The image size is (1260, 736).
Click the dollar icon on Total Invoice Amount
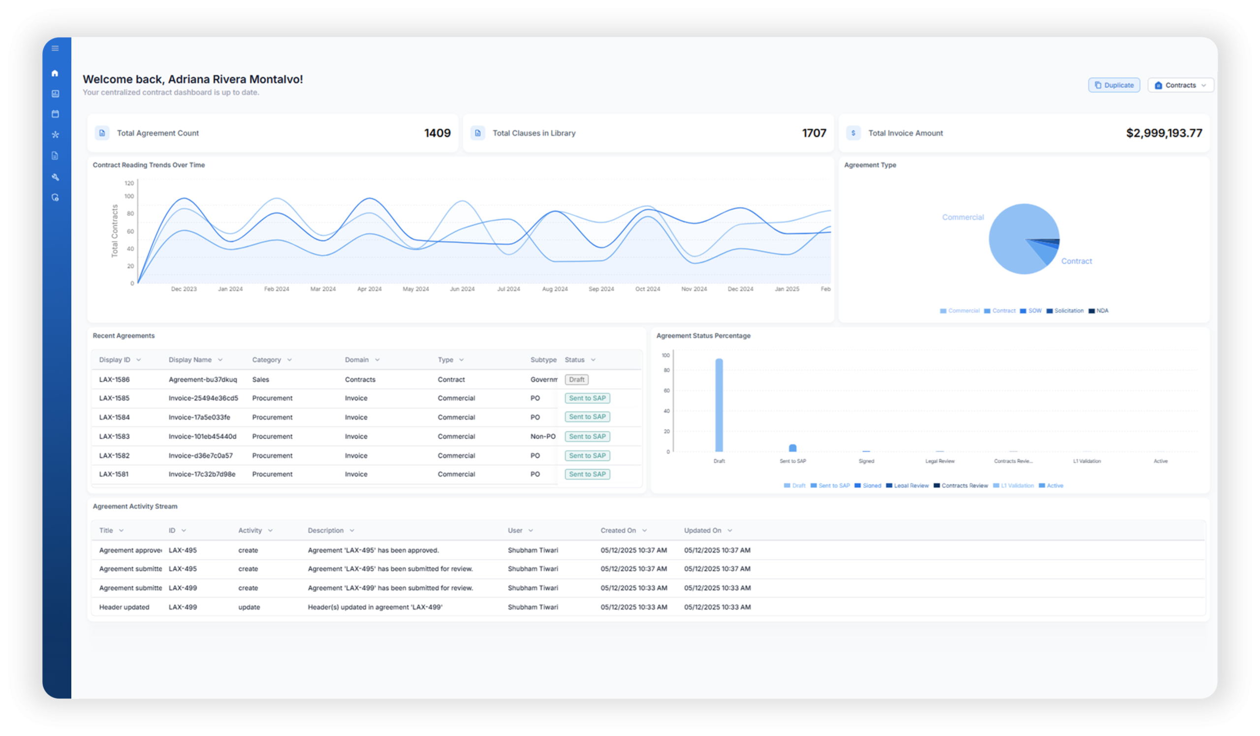click(853, 133)
